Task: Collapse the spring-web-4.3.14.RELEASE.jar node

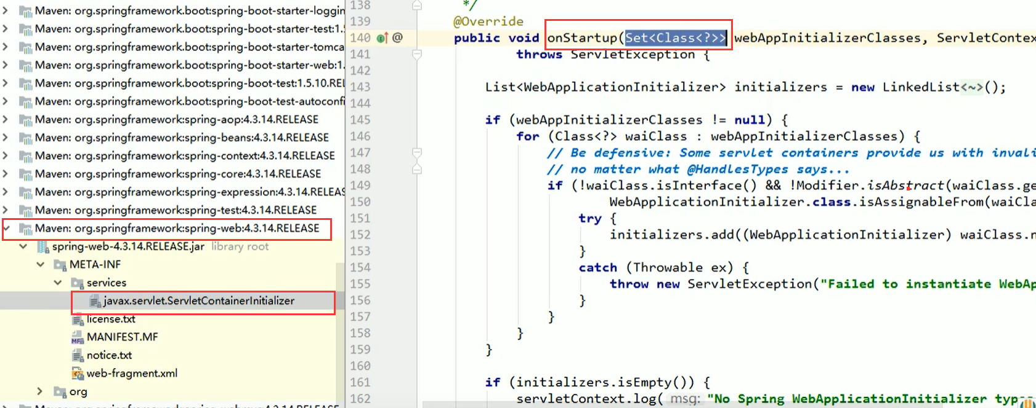Action: [23, 246]
